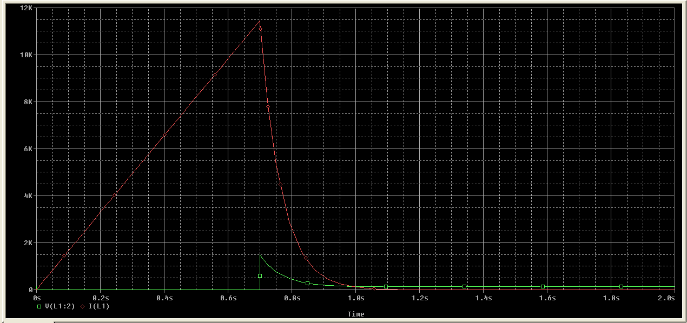The height and width of the screenshot is (323, 687).
Task: Click the 0.6s x-axis label
Action: (x=228, y=298)
